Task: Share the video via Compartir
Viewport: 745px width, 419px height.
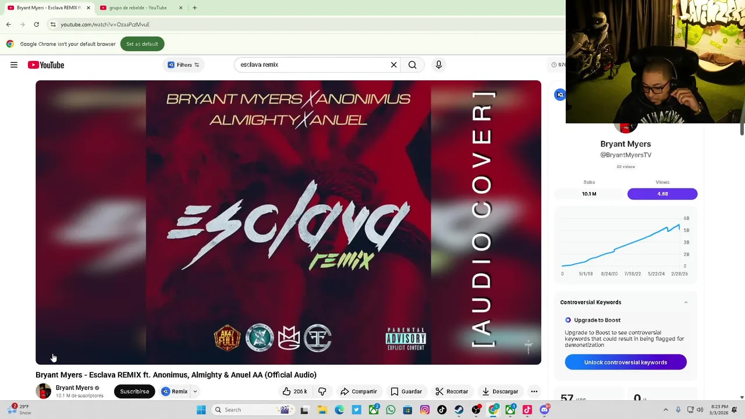Action: (x=359, y=392)
